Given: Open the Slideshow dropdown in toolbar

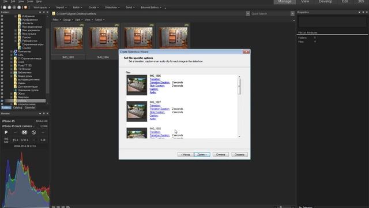Looking at the screenshot, I should click(x=112, y=8).
